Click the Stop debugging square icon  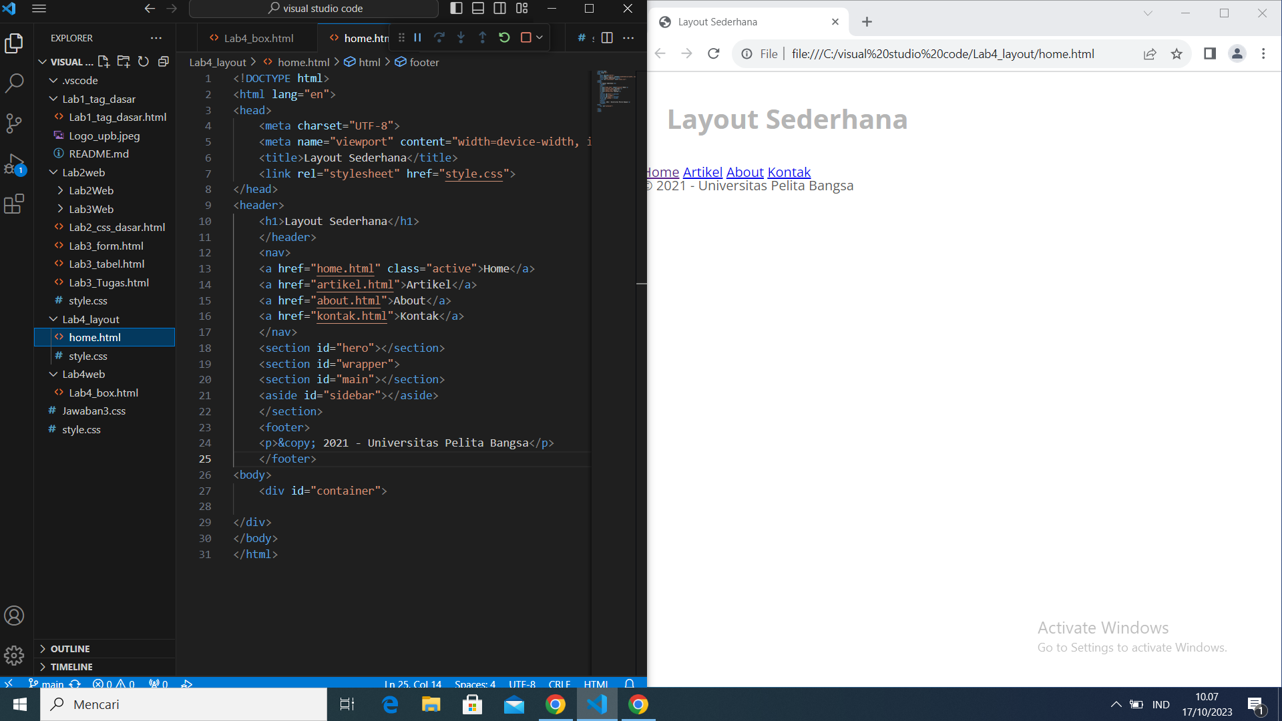(x=525, y=37)
